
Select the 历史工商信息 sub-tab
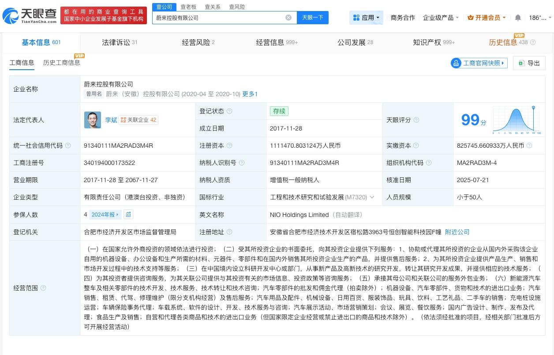pyautogui.click(x=62, y=63)
